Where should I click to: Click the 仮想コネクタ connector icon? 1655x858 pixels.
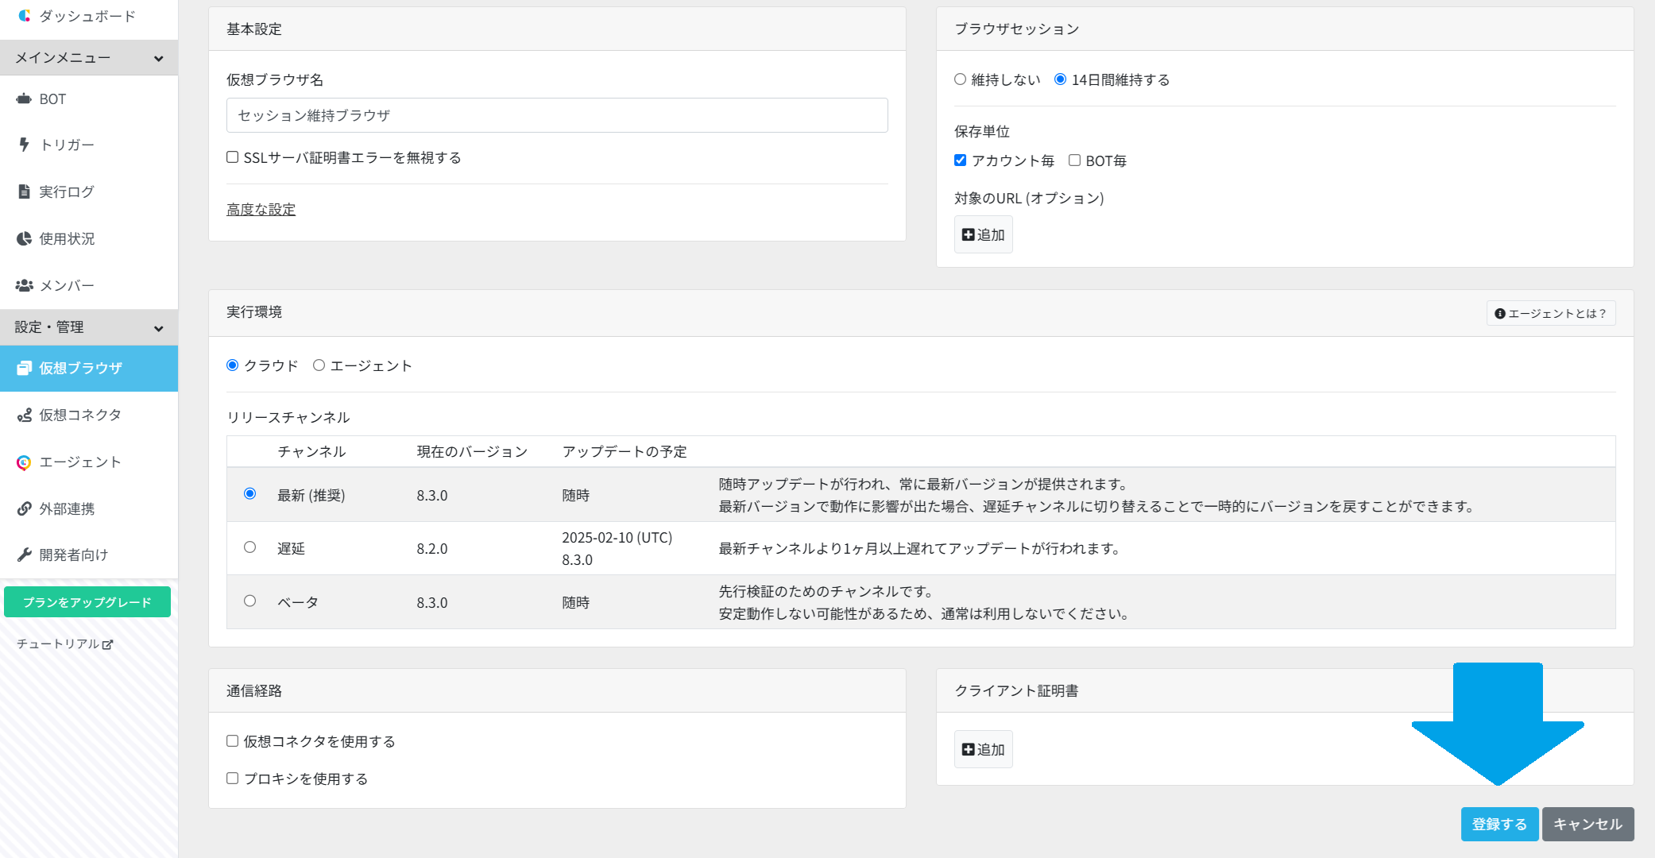tap(24, 415)
